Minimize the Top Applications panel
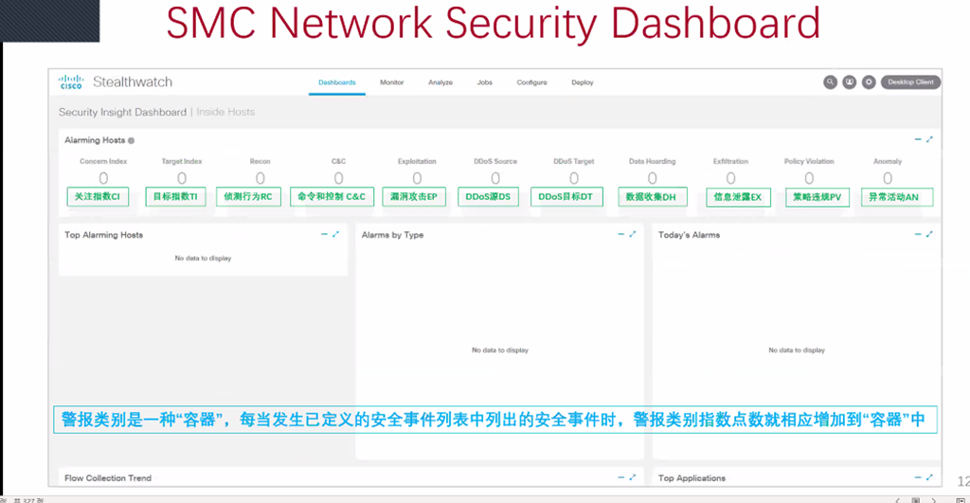The width and height of the screenshot is (970, 503). tap(918, 477)
